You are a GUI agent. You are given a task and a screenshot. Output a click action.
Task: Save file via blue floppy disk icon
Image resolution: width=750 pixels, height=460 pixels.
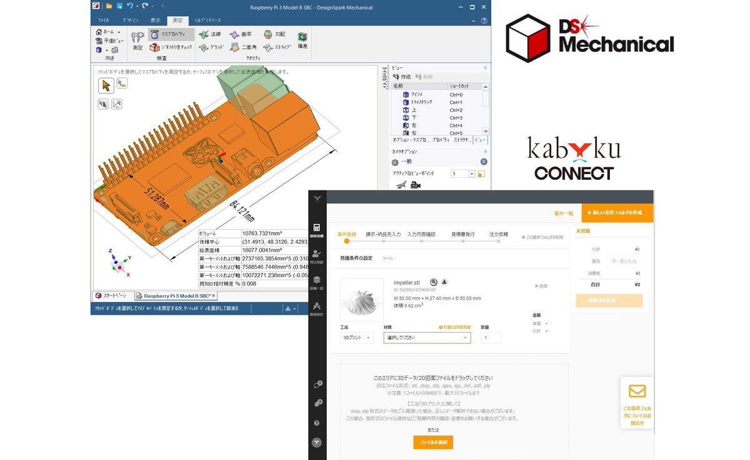[118, 6]
